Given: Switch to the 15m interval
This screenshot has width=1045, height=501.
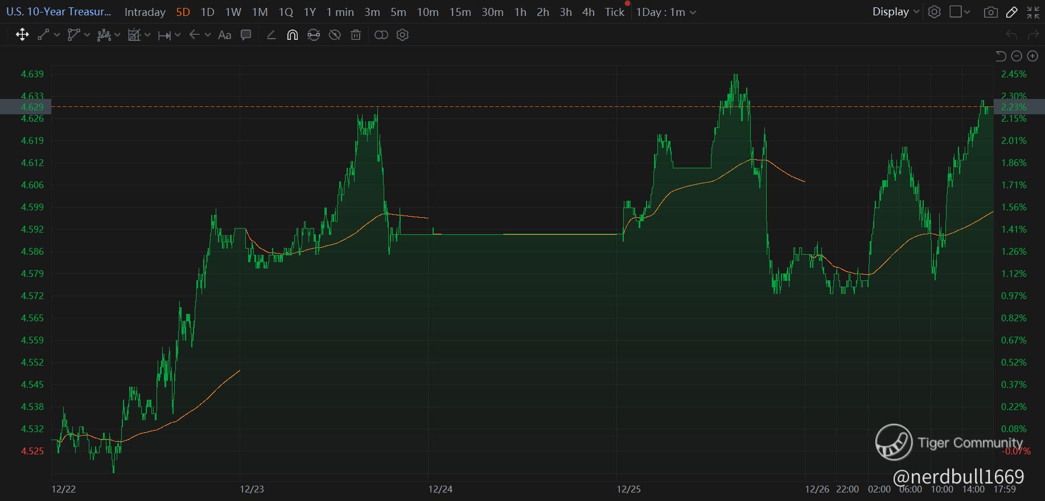Looking at the screenshot, I should [x=460, y=12].
